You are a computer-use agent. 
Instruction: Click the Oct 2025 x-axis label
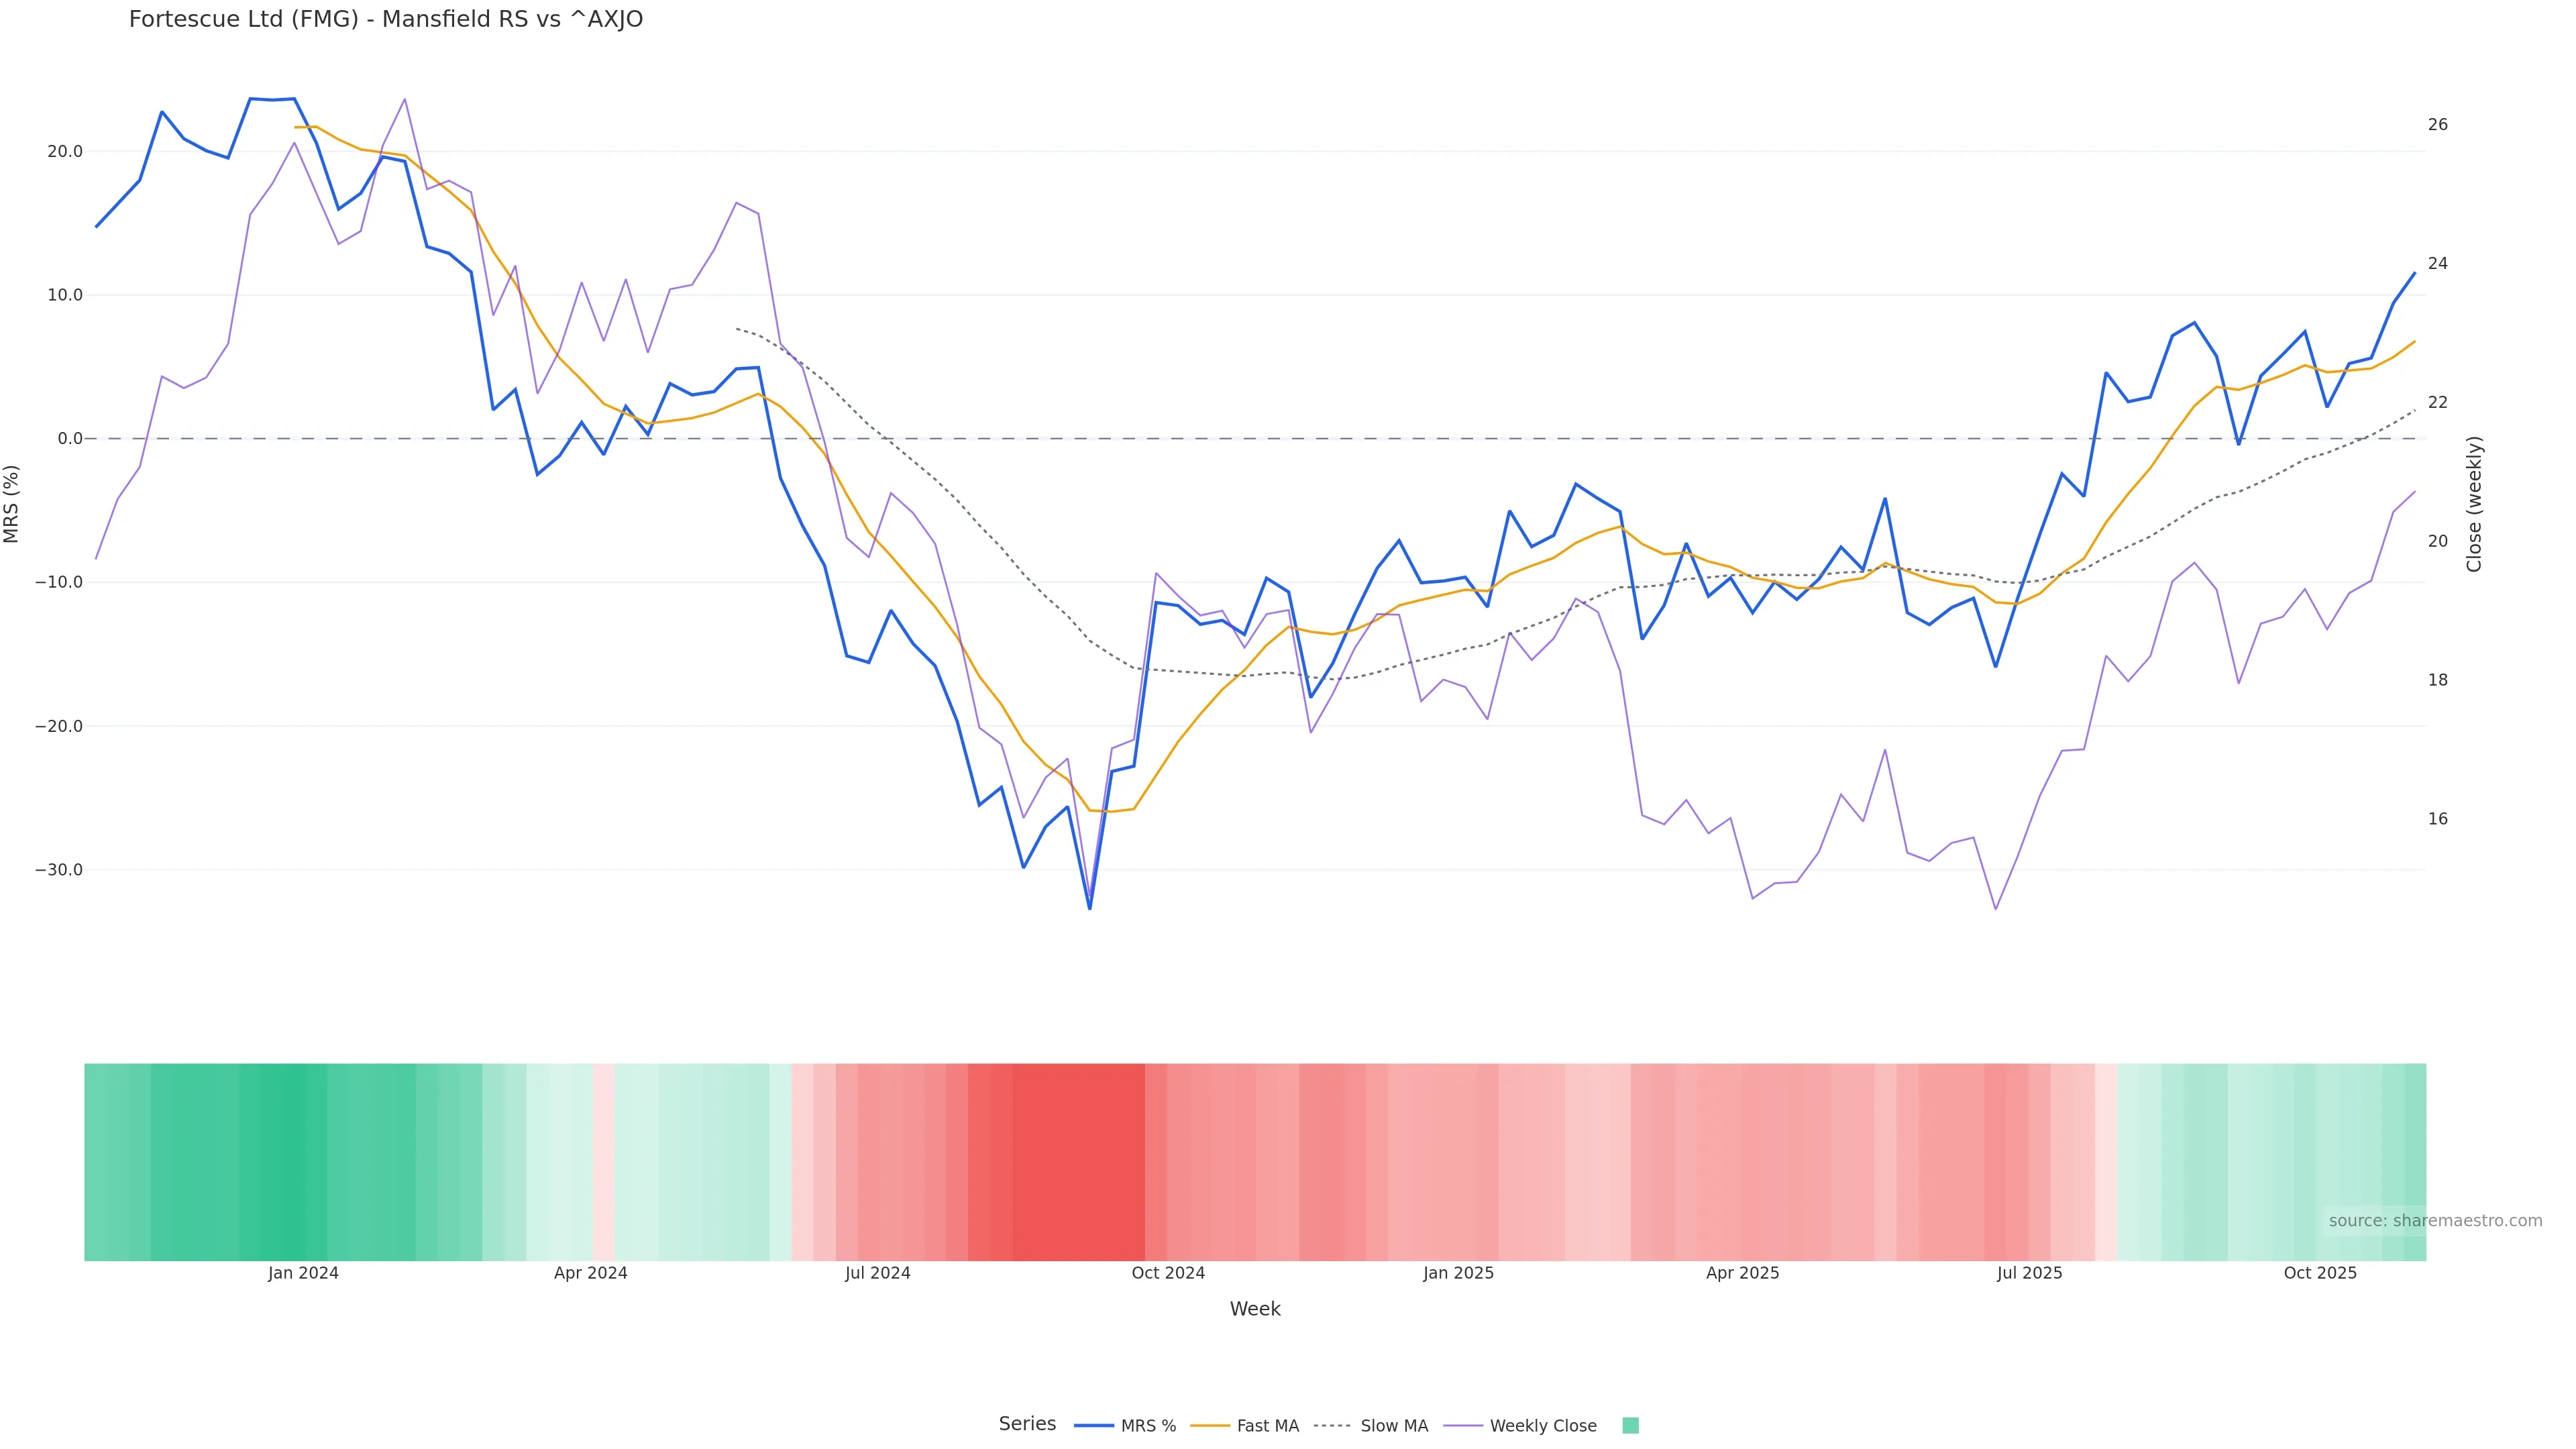2320,1273
